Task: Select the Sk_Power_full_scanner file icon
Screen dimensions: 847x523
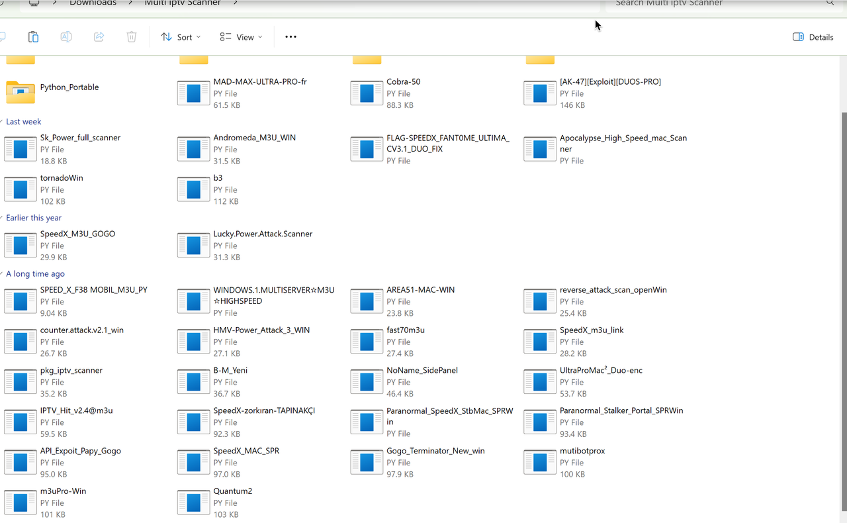Action: (x=21, y=149)
